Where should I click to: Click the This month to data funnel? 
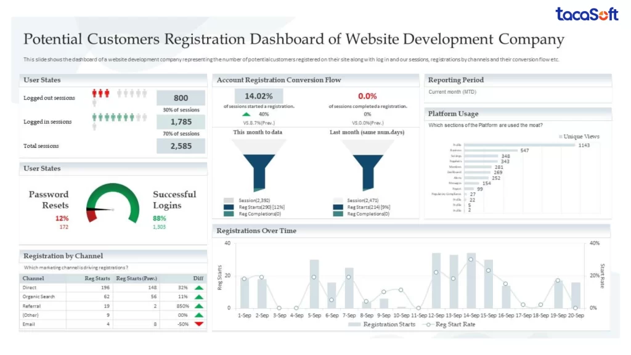click(x=259, y=165)
